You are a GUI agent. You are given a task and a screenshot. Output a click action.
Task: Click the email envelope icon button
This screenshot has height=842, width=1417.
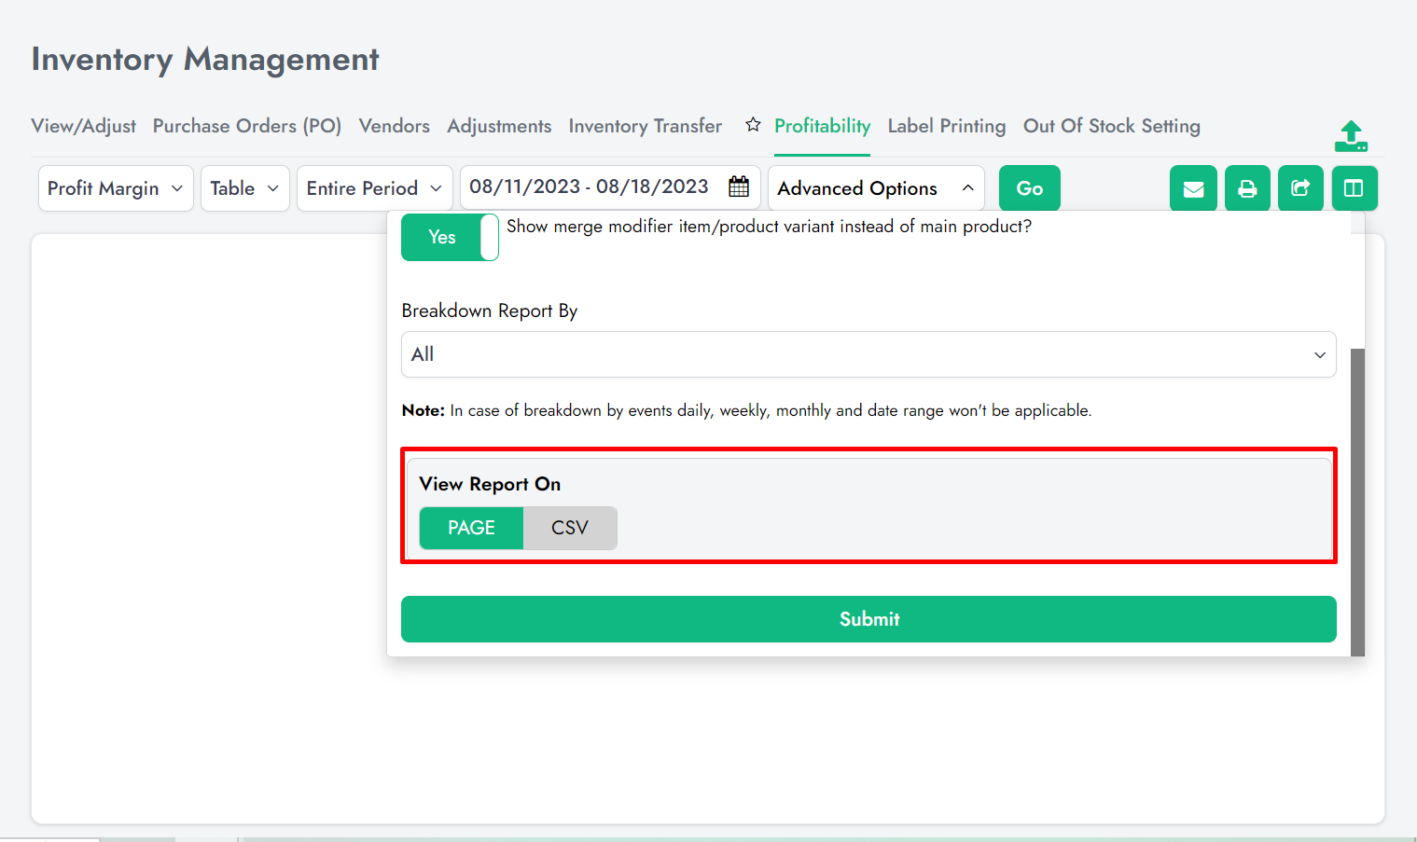point(1193,188)
